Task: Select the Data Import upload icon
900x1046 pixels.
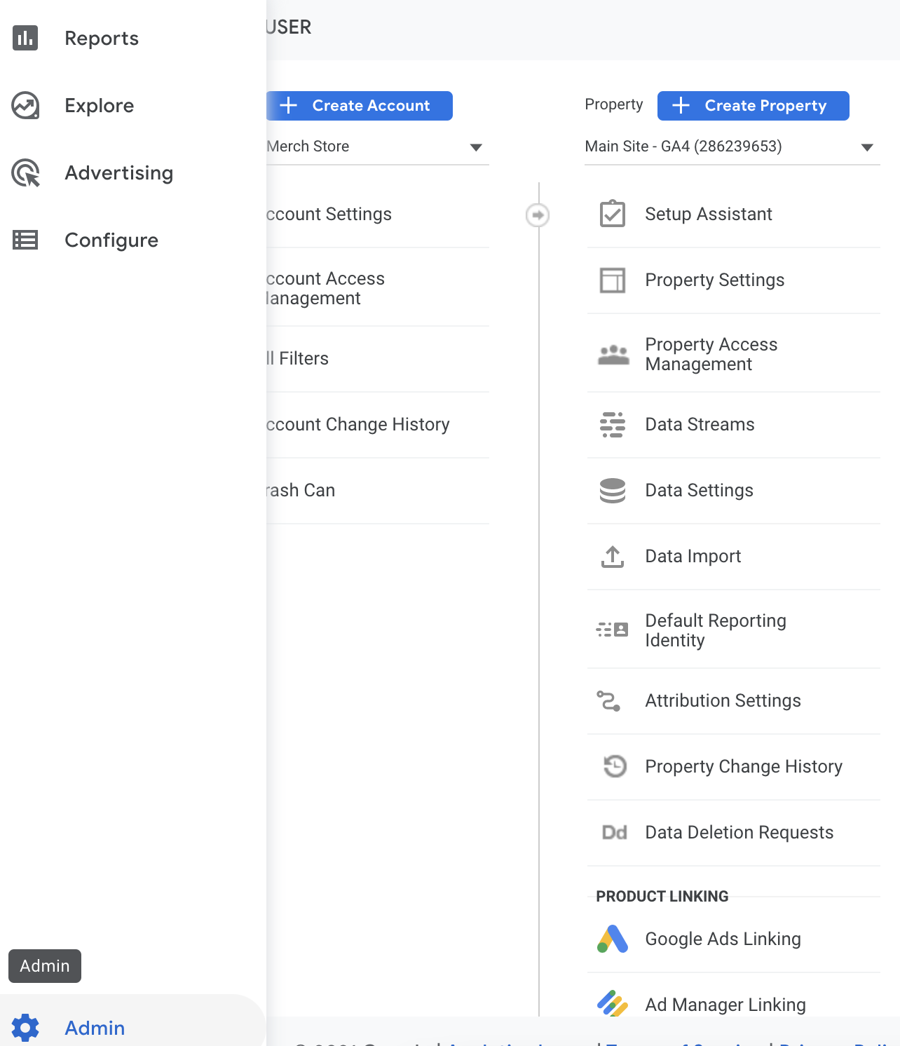Action: click(x=613, y=557)
